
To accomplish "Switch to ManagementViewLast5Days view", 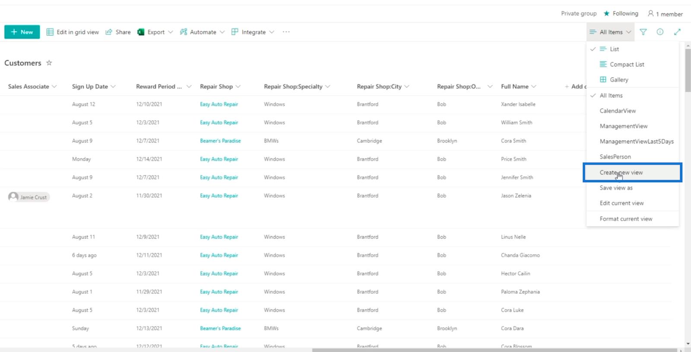I will tap(633, 141).
